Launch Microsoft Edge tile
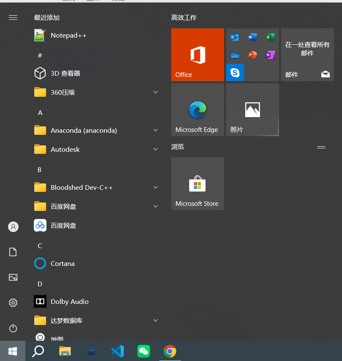 (197, 109)
